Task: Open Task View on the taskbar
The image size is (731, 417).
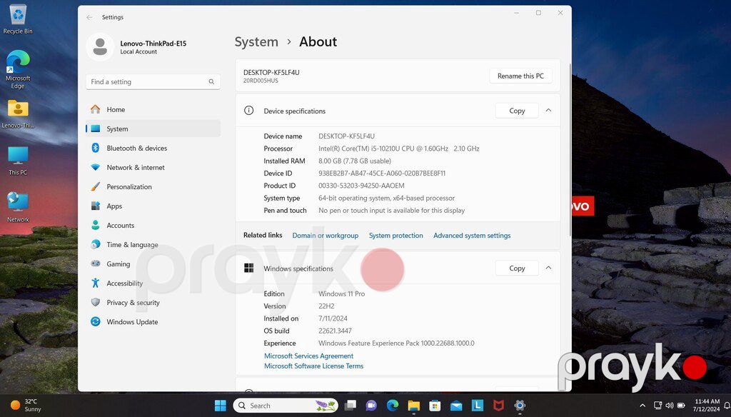Action: tap(350, 406)
